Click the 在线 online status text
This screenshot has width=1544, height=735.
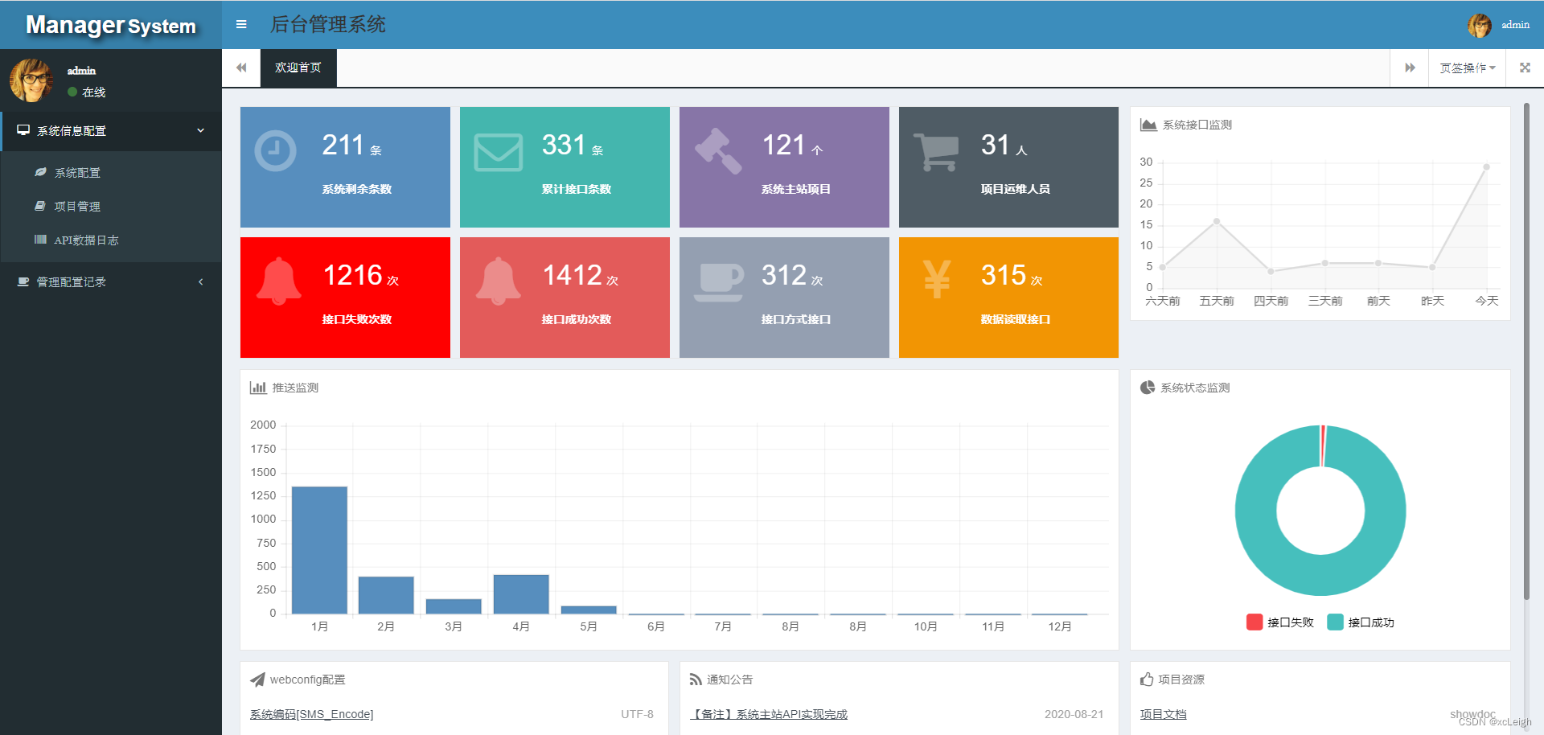[94, 92]
